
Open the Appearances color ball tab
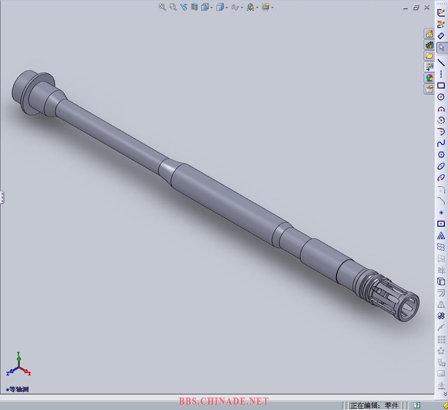point(429,77)
